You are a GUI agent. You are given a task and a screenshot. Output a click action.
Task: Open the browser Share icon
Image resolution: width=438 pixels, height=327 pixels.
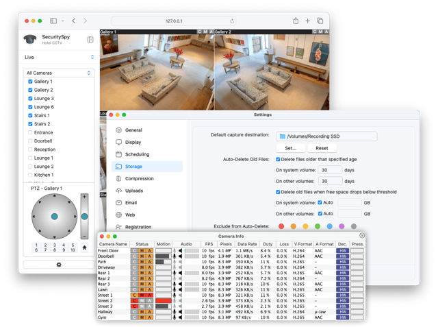click(296, 21)
